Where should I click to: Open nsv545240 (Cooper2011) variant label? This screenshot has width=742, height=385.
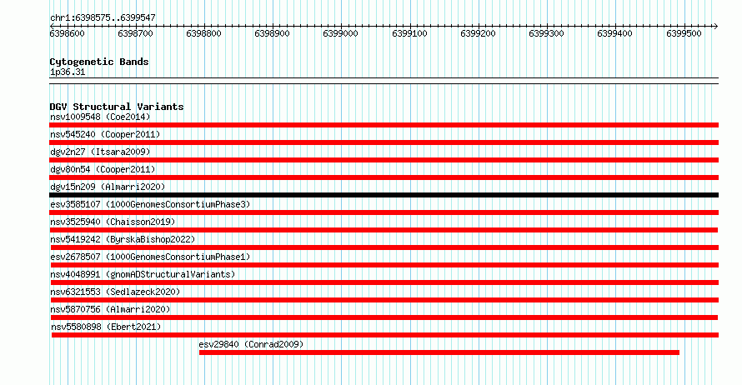tap(105, 134)
